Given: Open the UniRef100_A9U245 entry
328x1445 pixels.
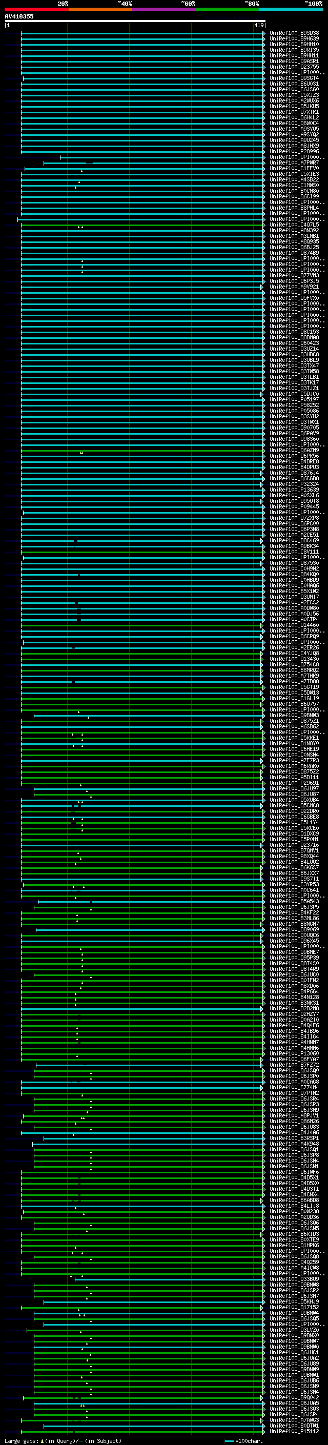Looking at the screenshot, I should (x=294, y=140).
